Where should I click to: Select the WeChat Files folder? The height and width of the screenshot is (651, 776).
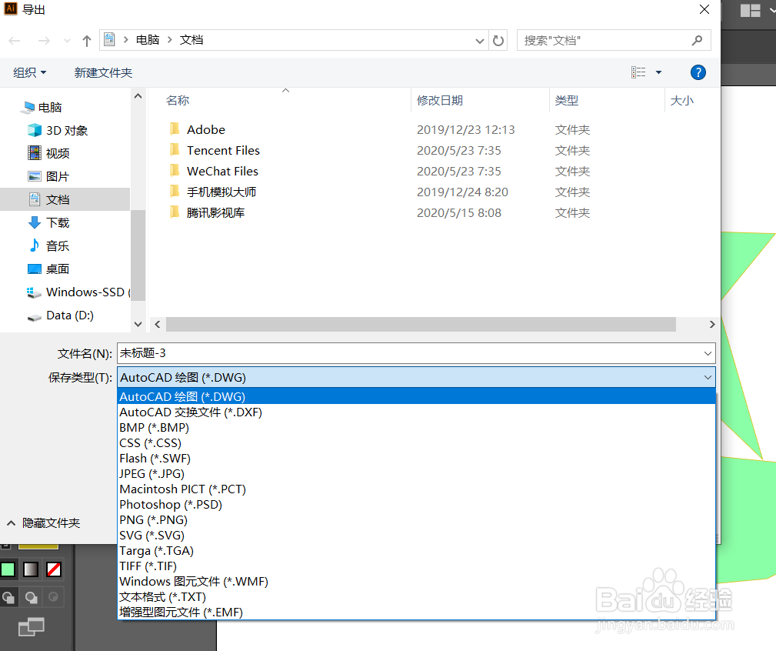pos(213,172)
